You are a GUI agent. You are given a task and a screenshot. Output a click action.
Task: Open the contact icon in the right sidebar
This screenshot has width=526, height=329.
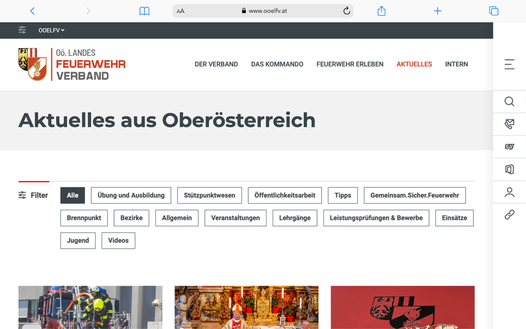coord(509,124)
